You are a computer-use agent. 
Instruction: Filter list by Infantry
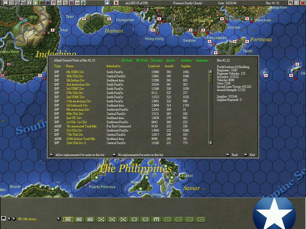point(157,60)
